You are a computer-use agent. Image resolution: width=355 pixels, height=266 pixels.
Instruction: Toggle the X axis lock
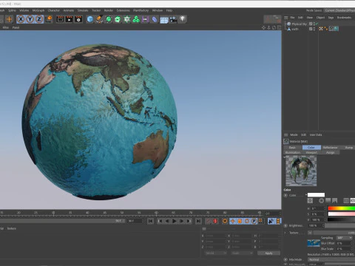click(x=21, y=19)
